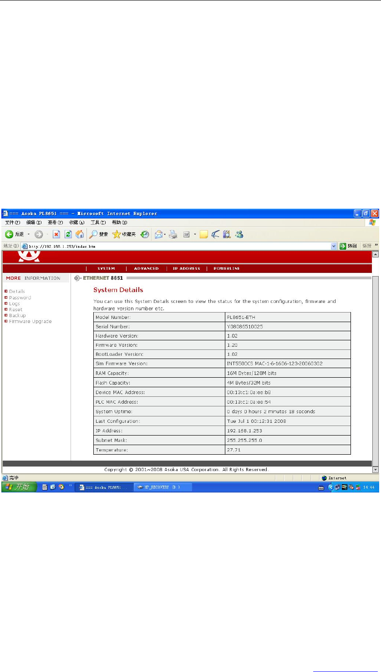The height and width of the screenshot is (672, 381).
Task: Open the address bar dropdown arrow
Action: coord(335,246)
